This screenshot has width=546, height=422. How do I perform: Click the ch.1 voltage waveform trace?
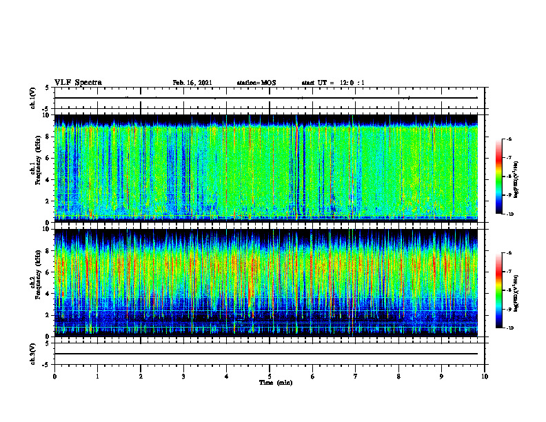tap(265, 98)
